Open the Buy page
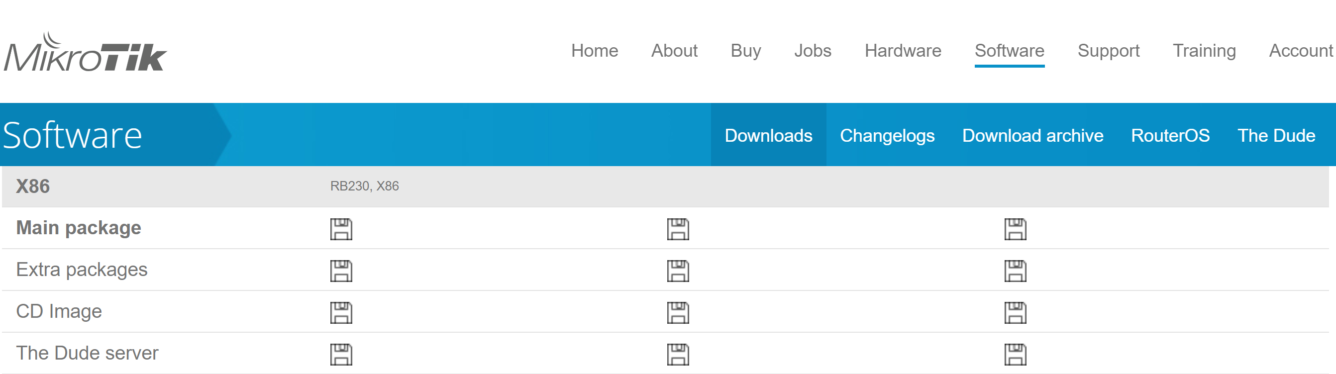The width and height of the screenshot is (1336, 374). tap(746, 51)
